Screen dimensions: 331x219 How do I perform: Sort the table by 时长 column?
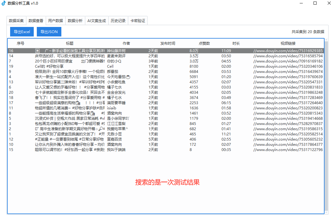click(x=236, y=43)
